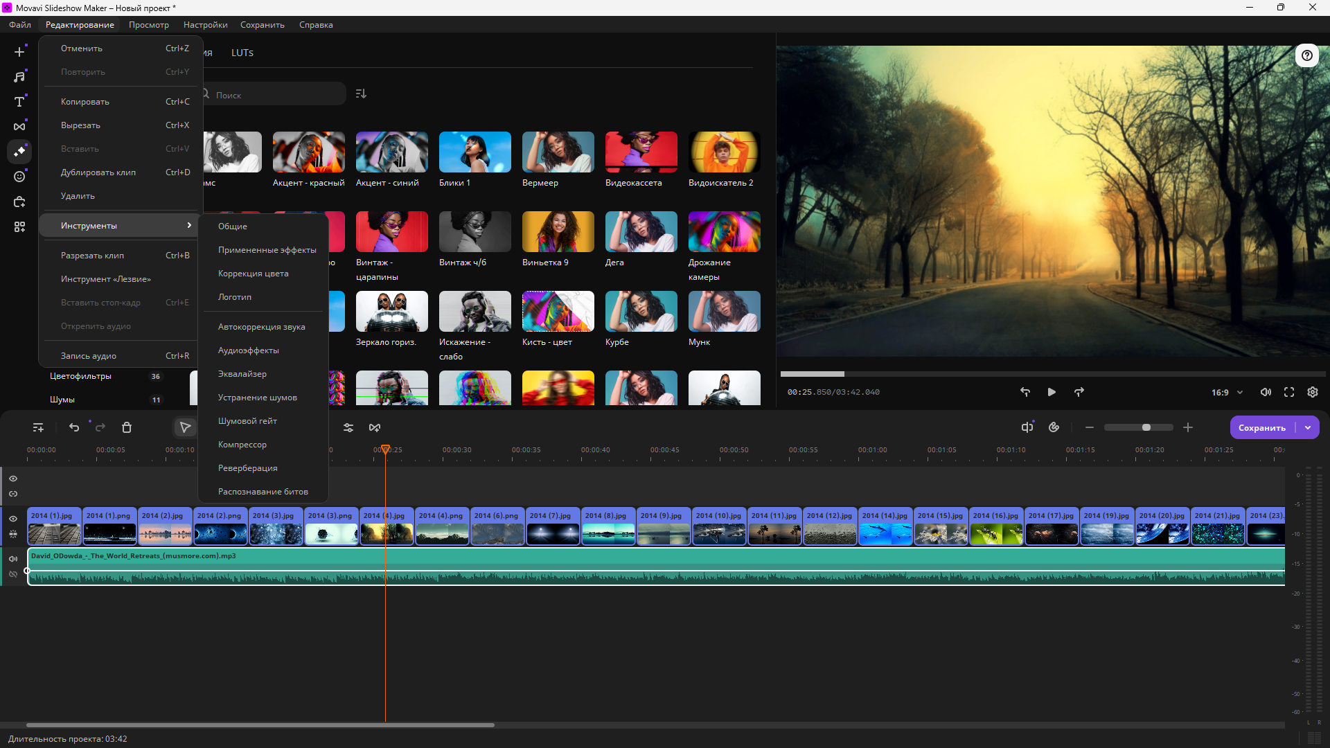This screenshot has height=748, width=1330.
Task: Toggle visibility eye of top overlay track
Action: click(13, 479)
